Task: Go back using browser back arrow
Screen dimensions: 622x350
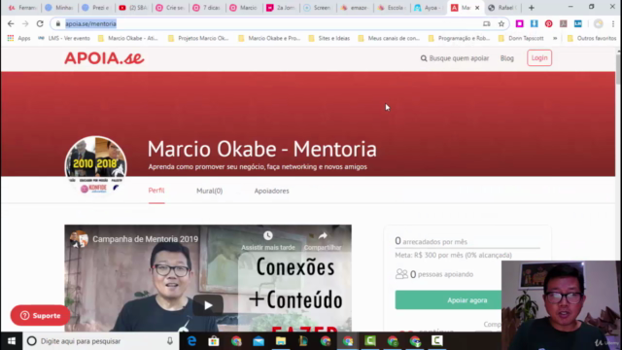Action: point(11,23)
